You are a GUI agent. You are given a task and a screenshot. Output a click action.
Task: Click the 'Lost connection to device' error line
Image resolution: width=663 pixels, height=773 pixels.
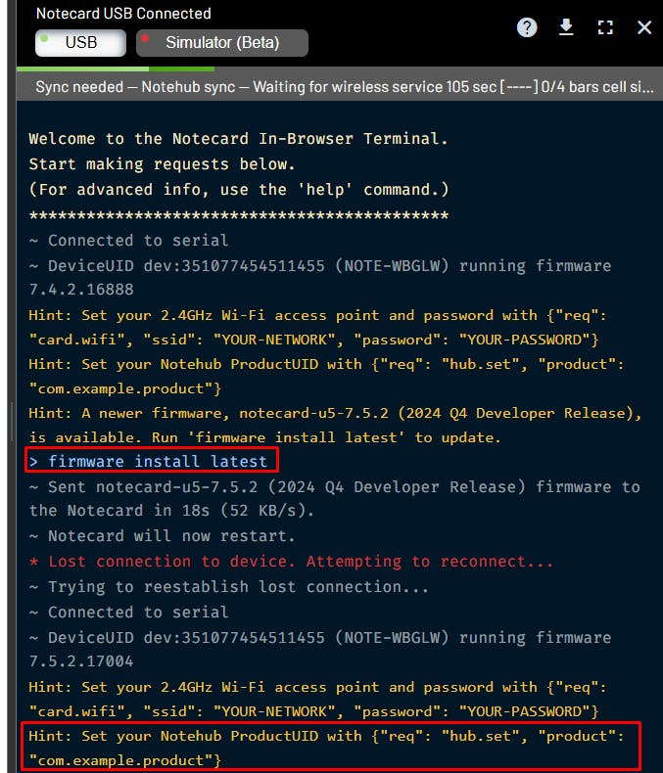(291, 562)
